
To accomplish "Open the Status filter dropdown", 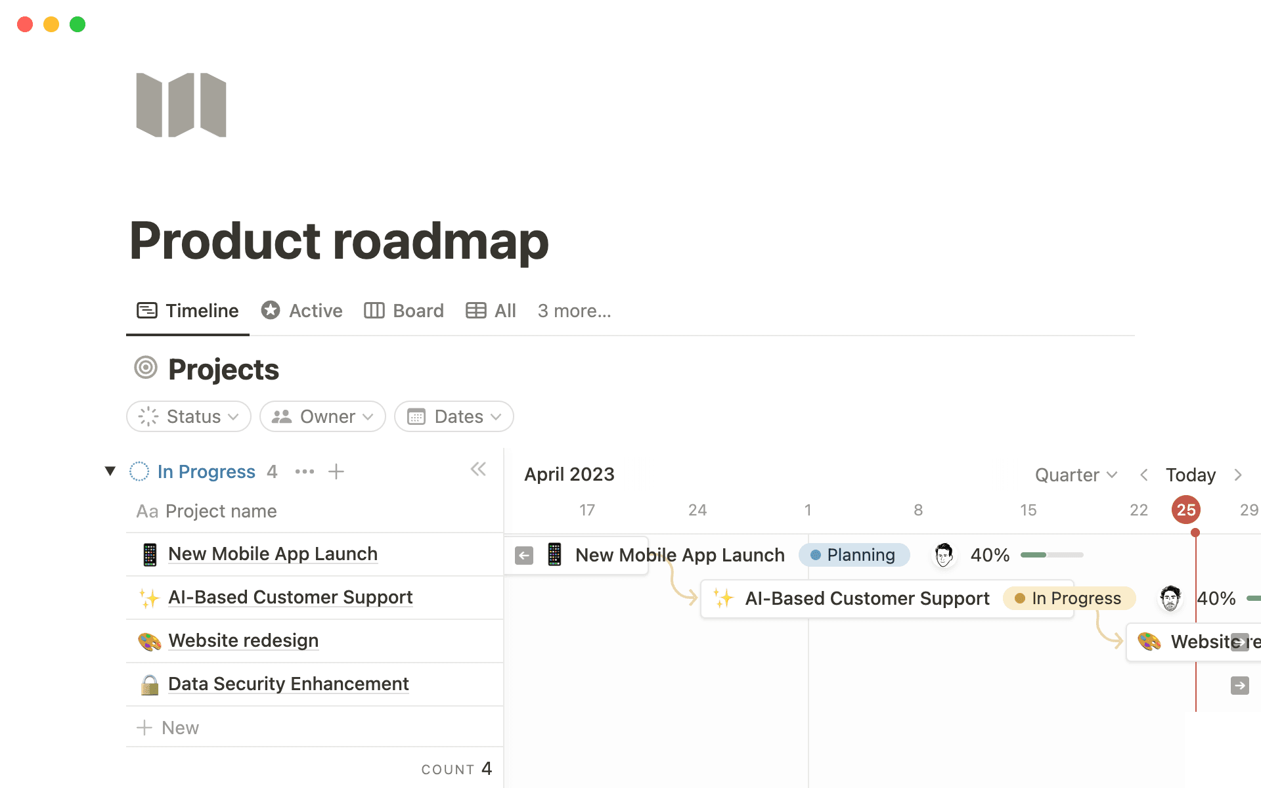I will point(188,416).
